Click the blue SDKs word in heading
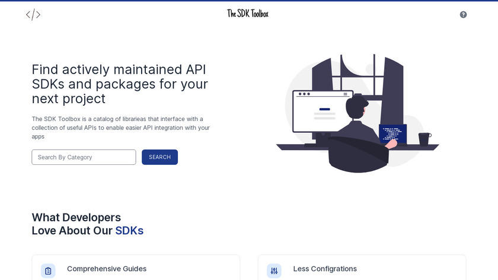The width and height of the screenshot is (498, 280). pyautogui.click(x=129, y=231)
